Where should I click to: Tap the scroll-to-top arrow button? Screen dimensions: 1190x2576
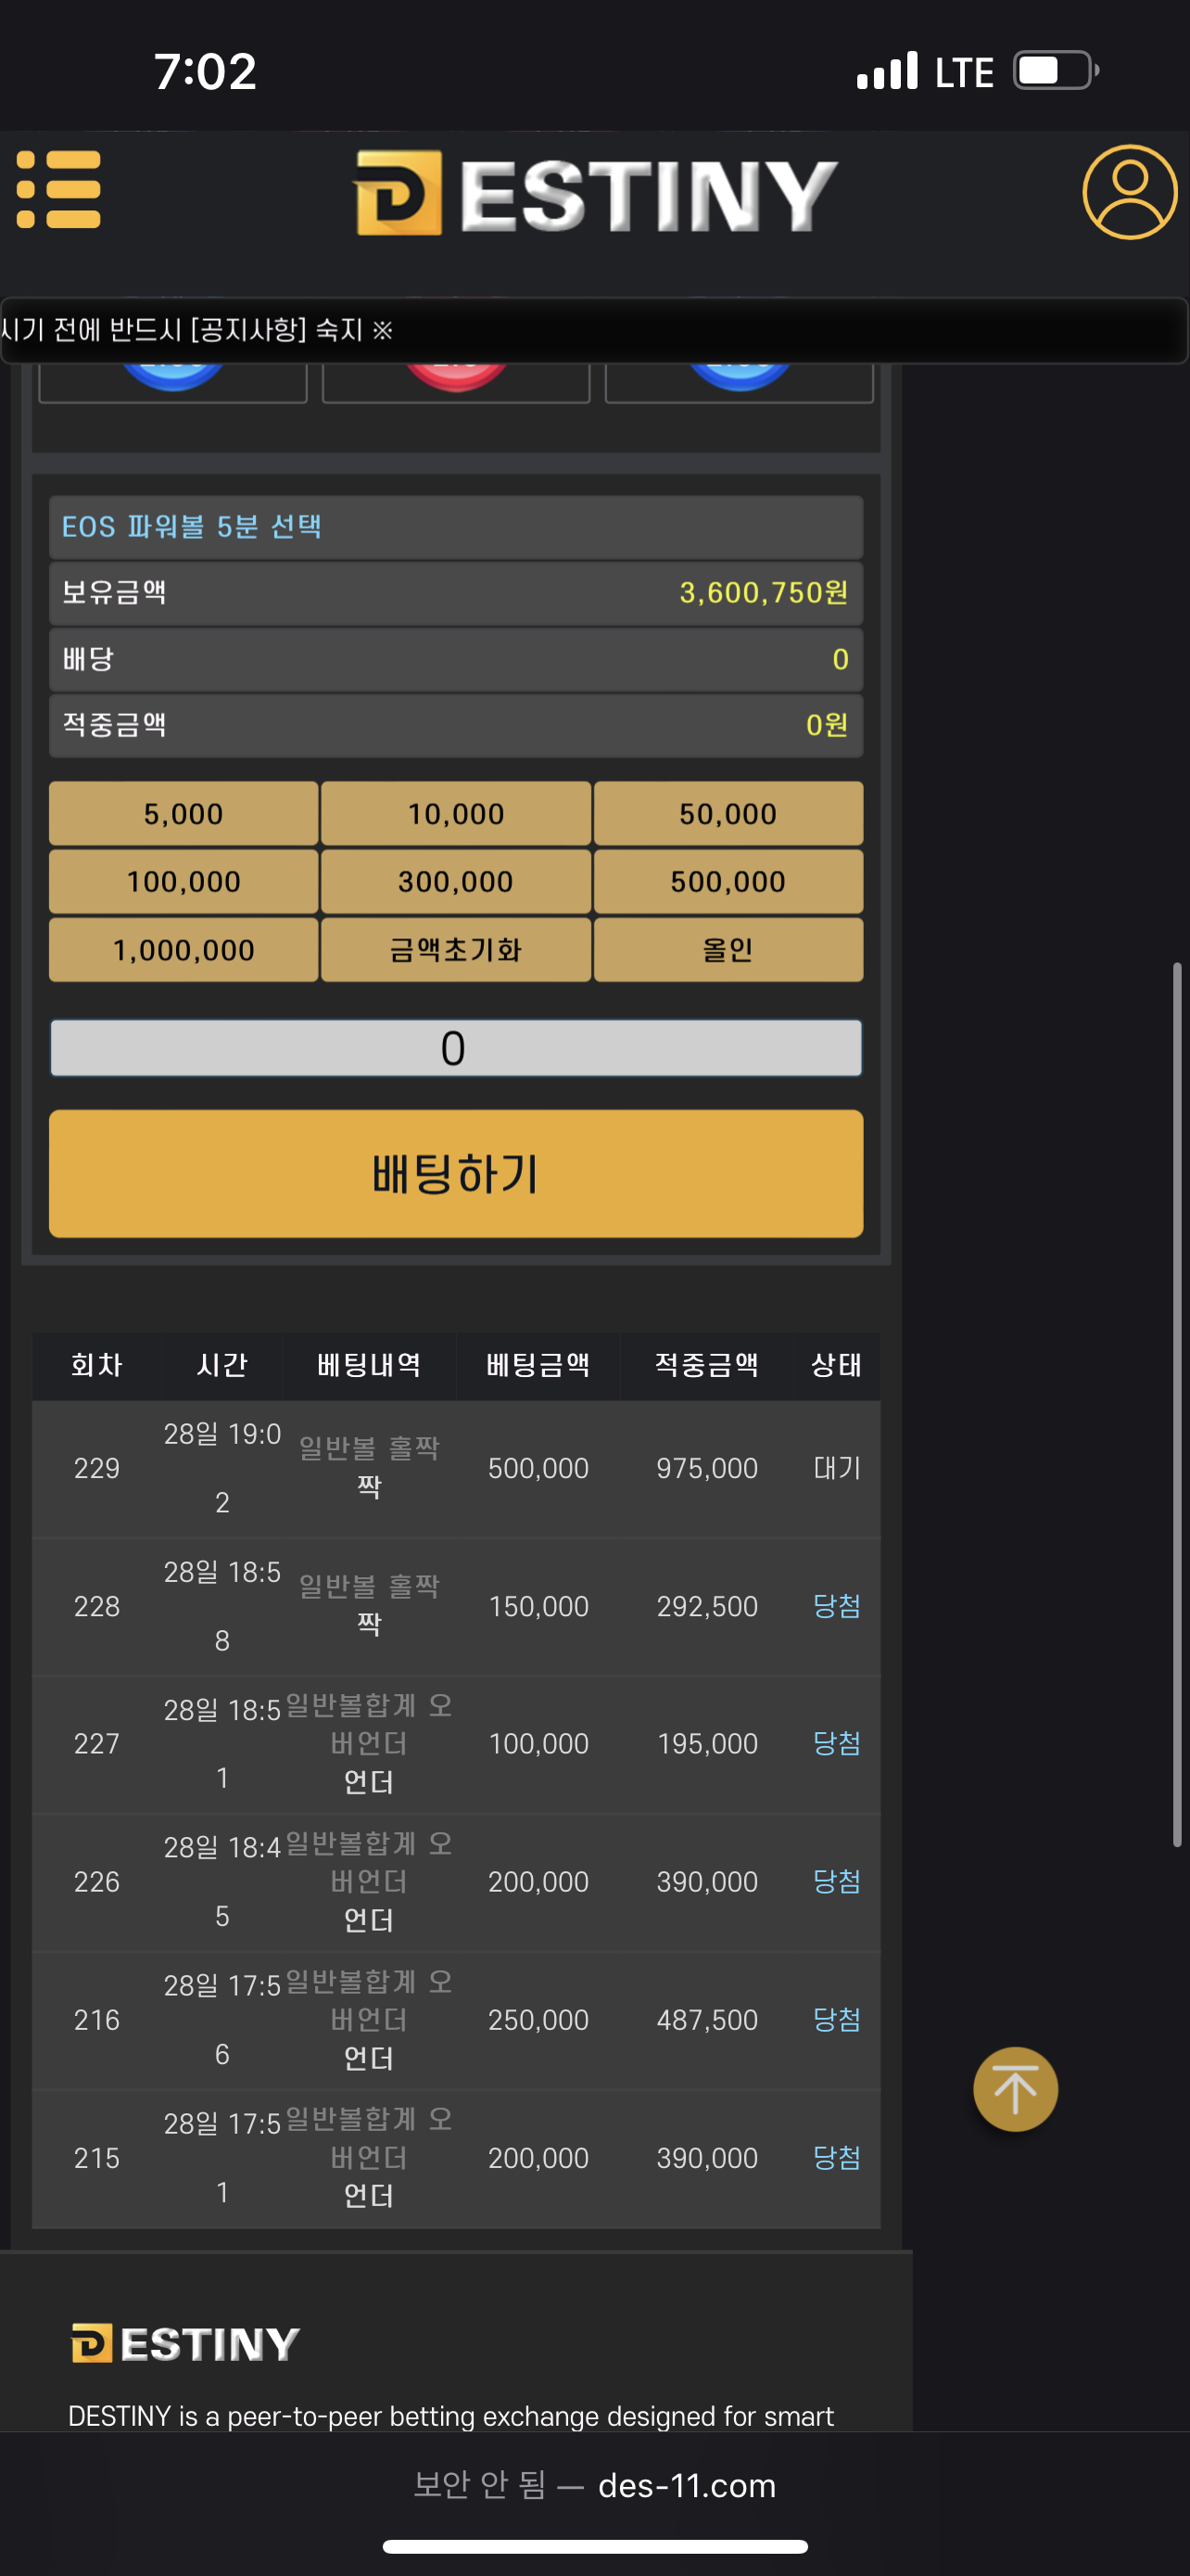tap(1014, 2089)
